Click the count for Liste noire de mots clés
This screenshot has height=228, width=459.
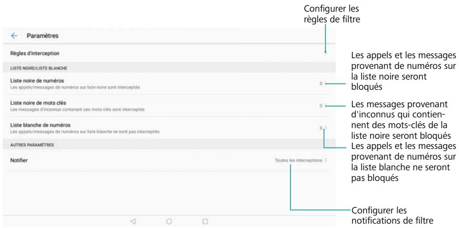coord(321,106)
